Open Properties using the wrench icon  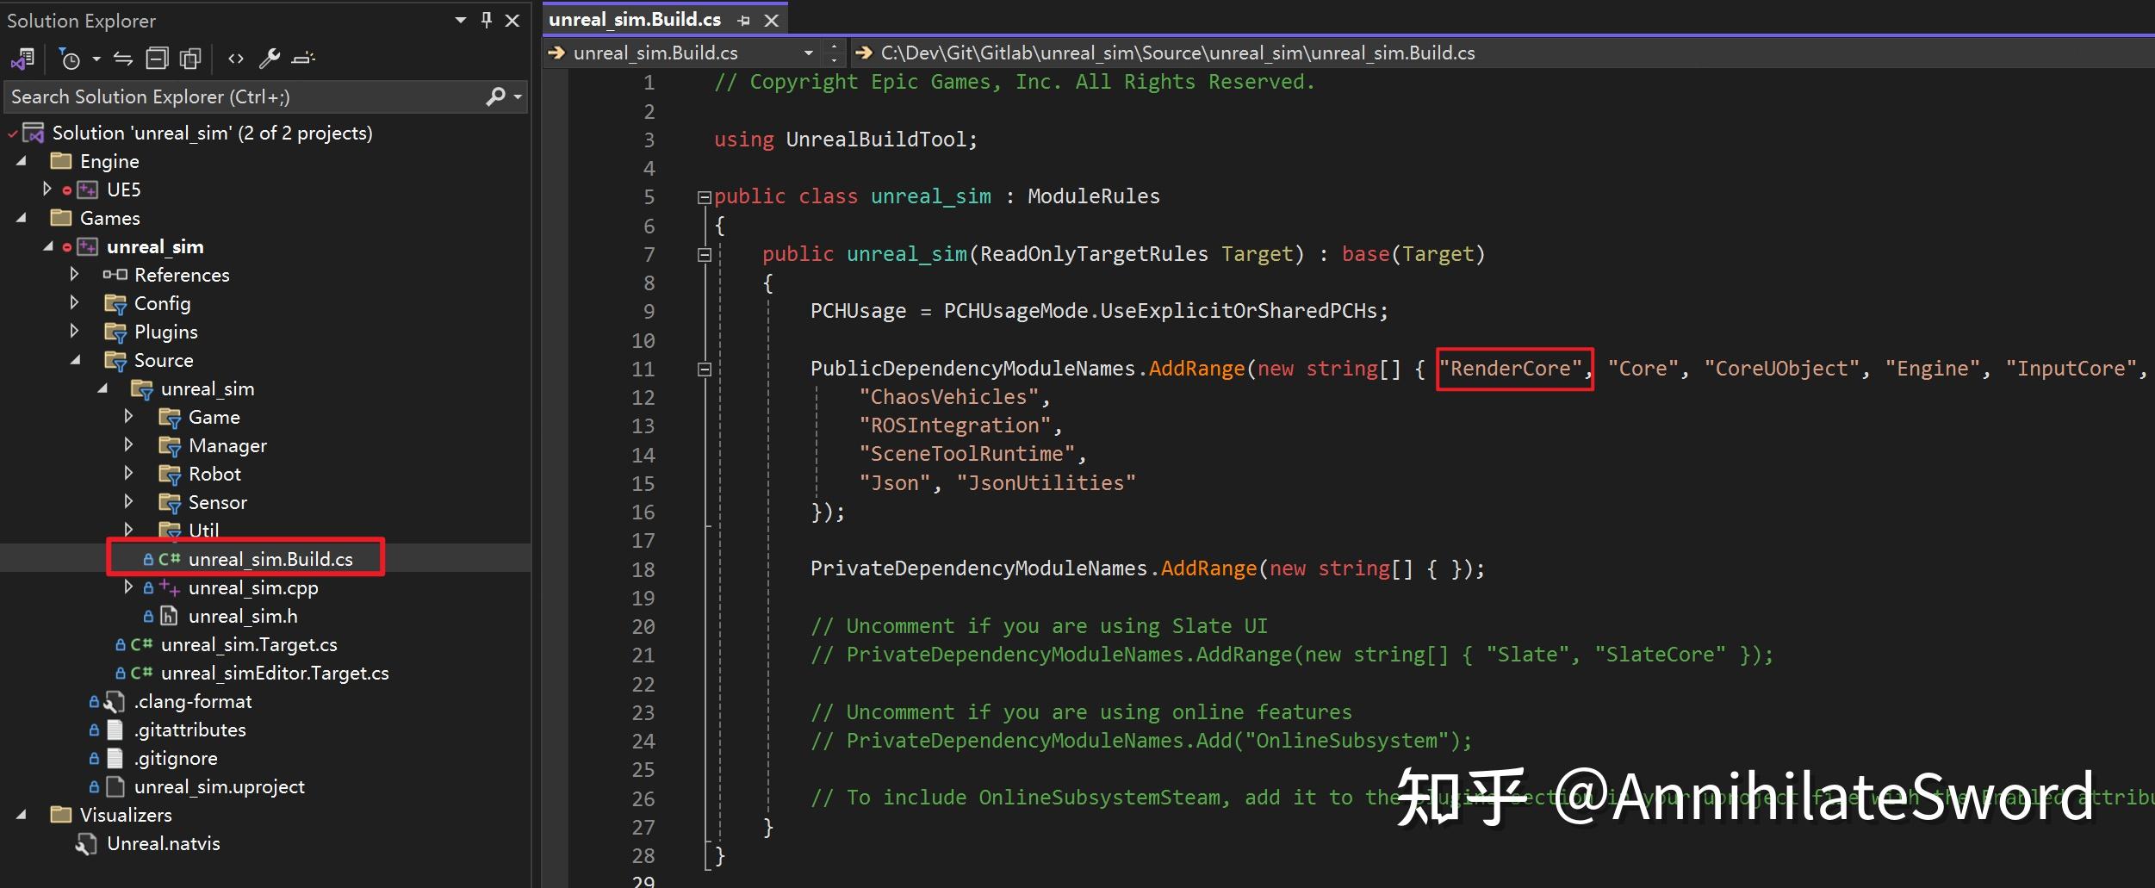270,57
